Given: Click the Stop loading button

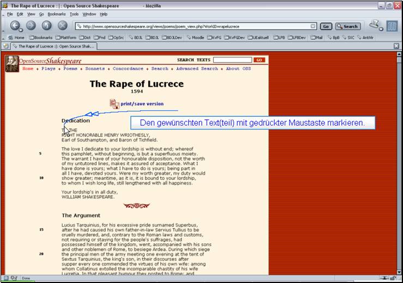Looking at the screenshot, I should pyautogui.click(x=63, y=26).
